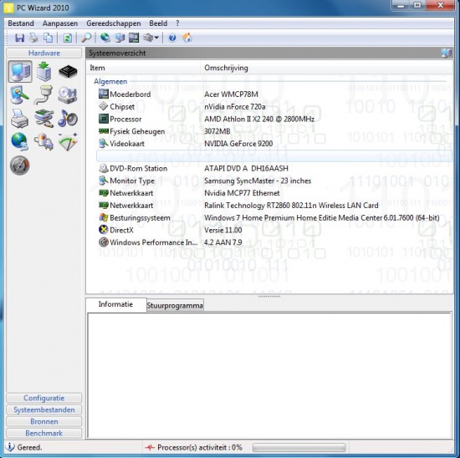
Task: Select the printer icon in Hardware panel
Action: point(20,119)
